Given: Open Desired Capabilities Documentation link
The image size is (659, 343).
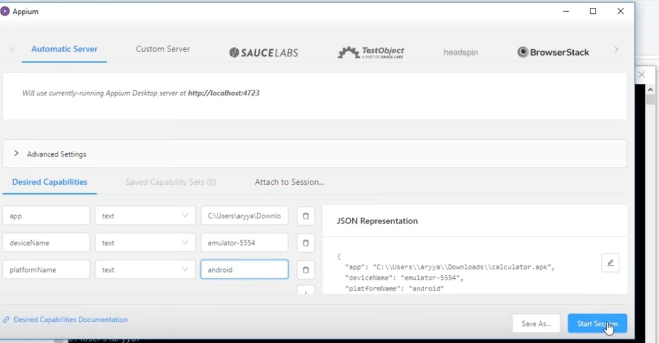Looking at the screenshot, I should point(70,320).
